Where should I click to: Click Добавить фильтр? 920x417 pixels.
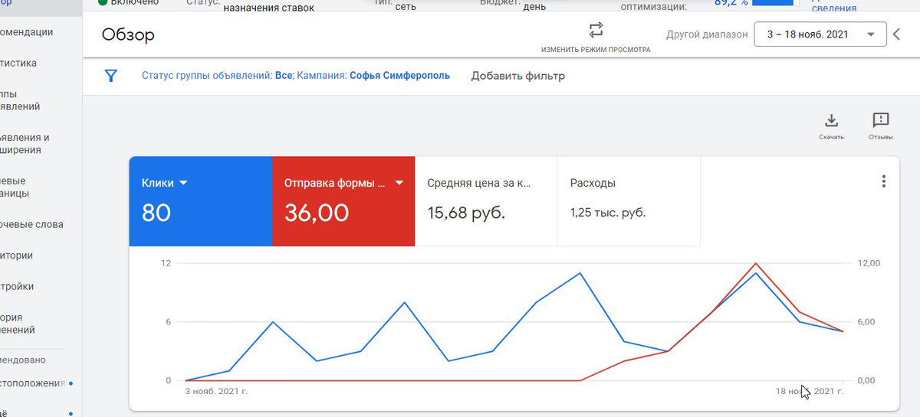tap(517, 76)
